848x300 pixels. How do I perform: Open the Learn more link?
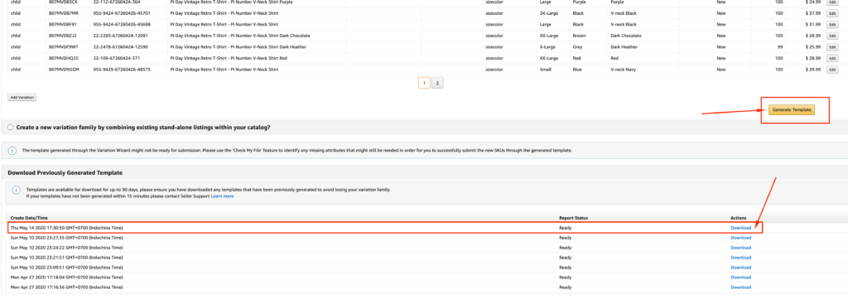pyautogui.click(x=222, y=196)
